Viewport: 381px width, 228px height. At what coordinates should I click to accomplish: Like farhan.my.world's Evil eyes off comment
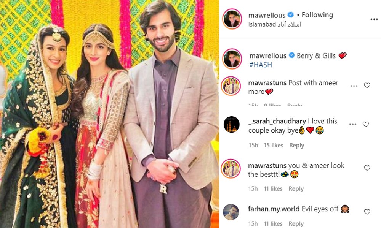[x=367, y=212]
